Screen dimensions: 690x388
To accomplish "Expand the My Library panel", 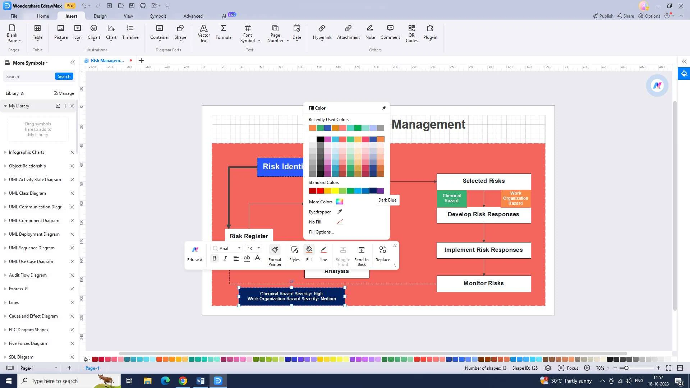I will [5, 106].
